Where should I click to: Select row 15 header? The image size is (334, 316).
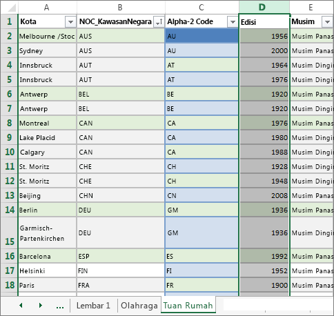pos(9,233)
